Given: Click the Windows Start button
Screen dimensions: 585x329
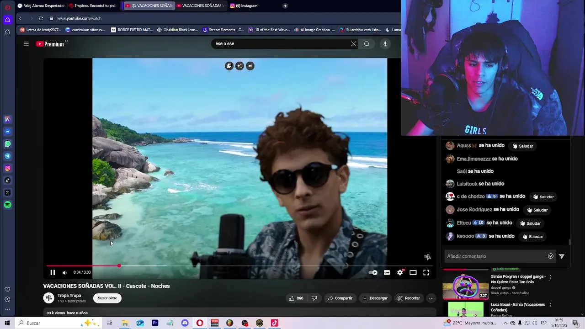Looking at the screenshot, I should (7, 323).
